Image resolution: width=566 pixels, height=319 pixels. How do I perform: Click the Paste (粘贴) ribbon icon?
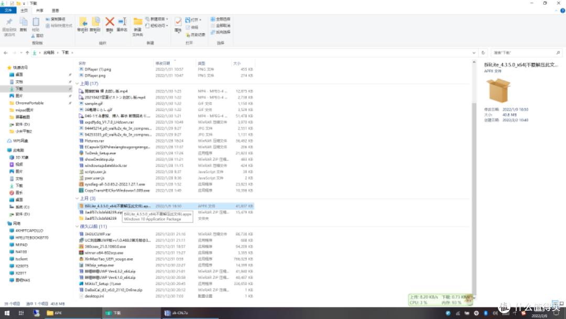(36, 24)
